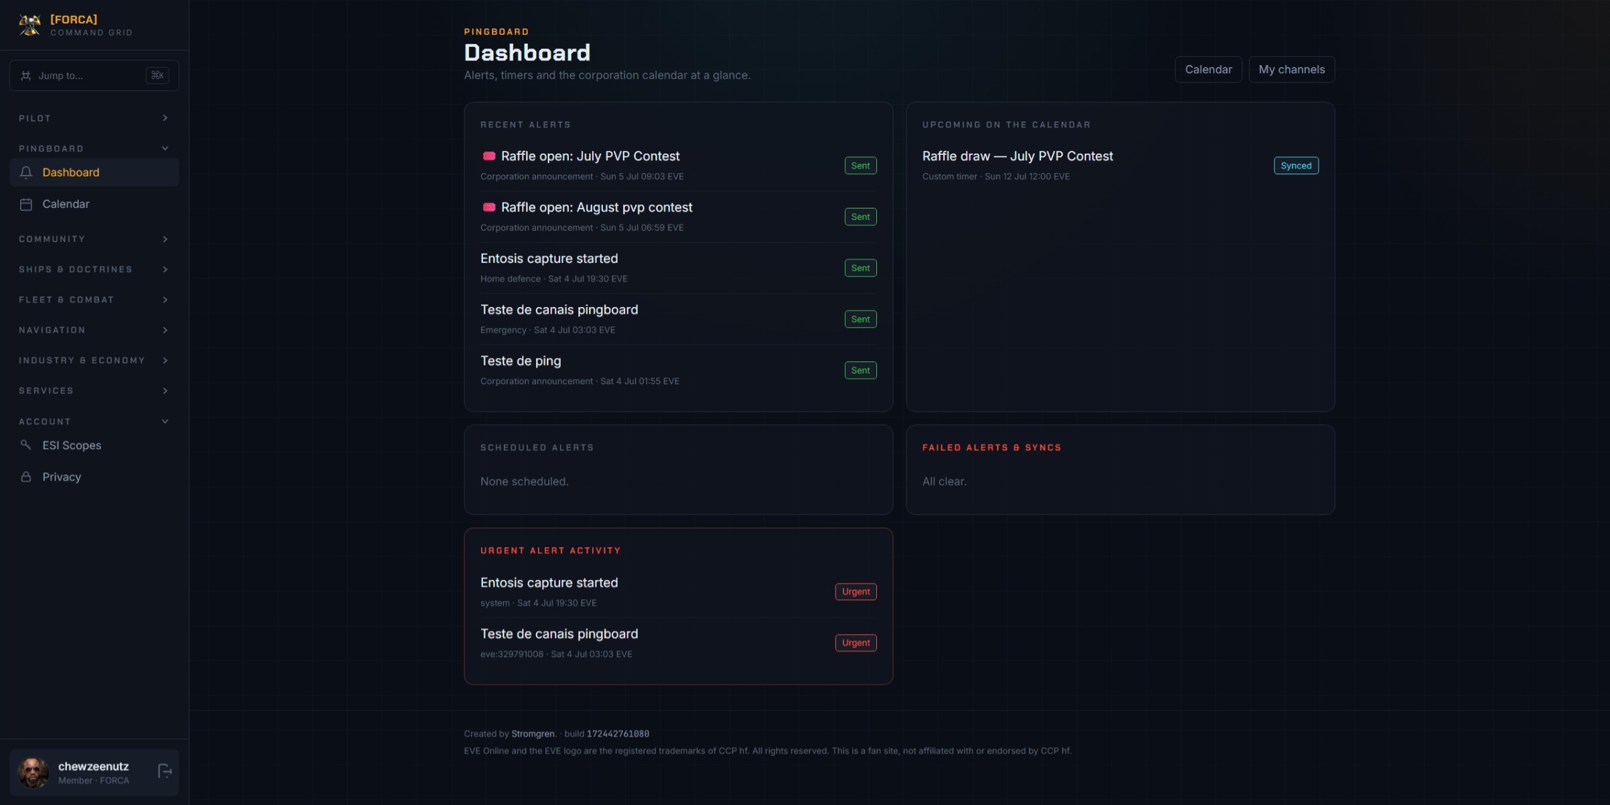
Task: Click the Sent badge on August pvp contest
Action: (860, 216)
